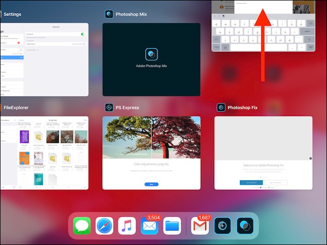Open teal book cover file in FileExplorer
The image size is (327, 245).
coord(39,179)
